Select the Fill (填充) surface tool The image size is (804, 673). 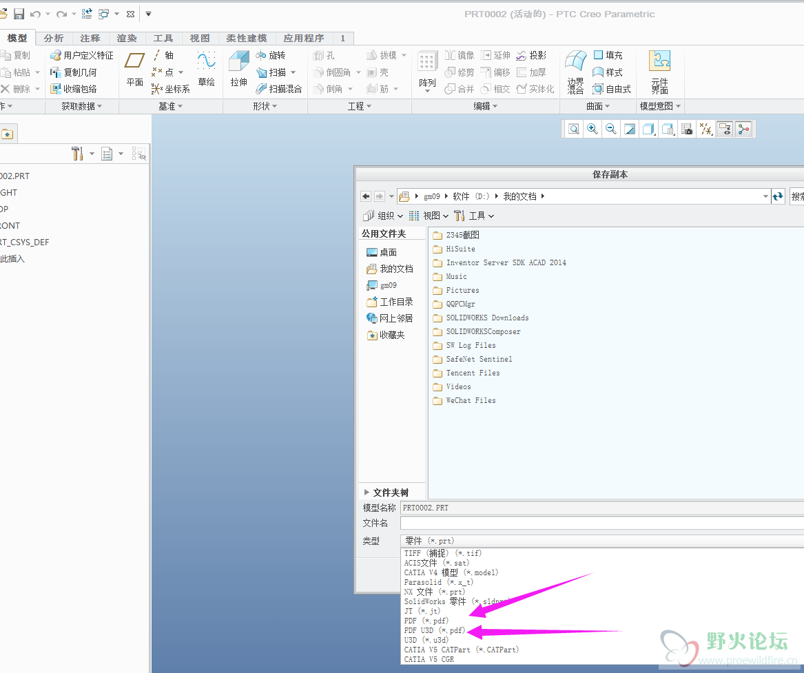click(608, 55)
